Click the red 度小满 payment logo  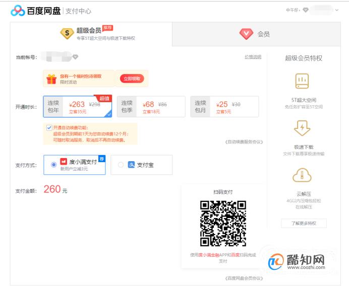tap(64, 161)
